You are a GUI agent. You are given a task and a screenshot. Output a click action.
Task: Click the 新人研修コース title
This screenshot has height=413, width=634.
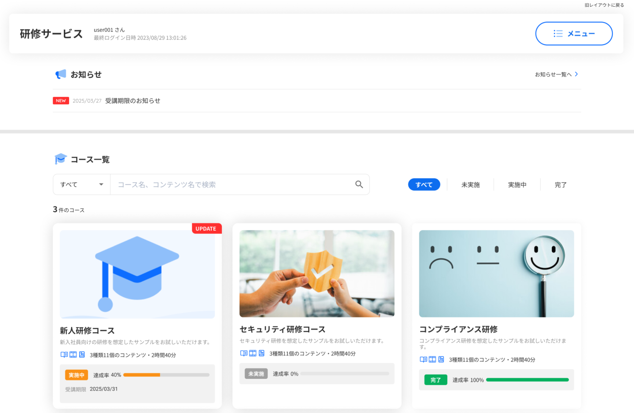pyautogui.click(x=87, y=330)
